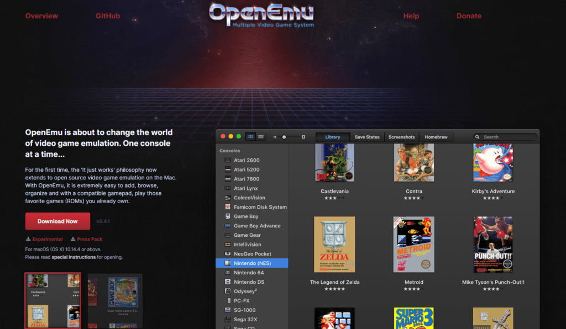
Task: Click the Game Gear console icon
Action: point(228,235)
